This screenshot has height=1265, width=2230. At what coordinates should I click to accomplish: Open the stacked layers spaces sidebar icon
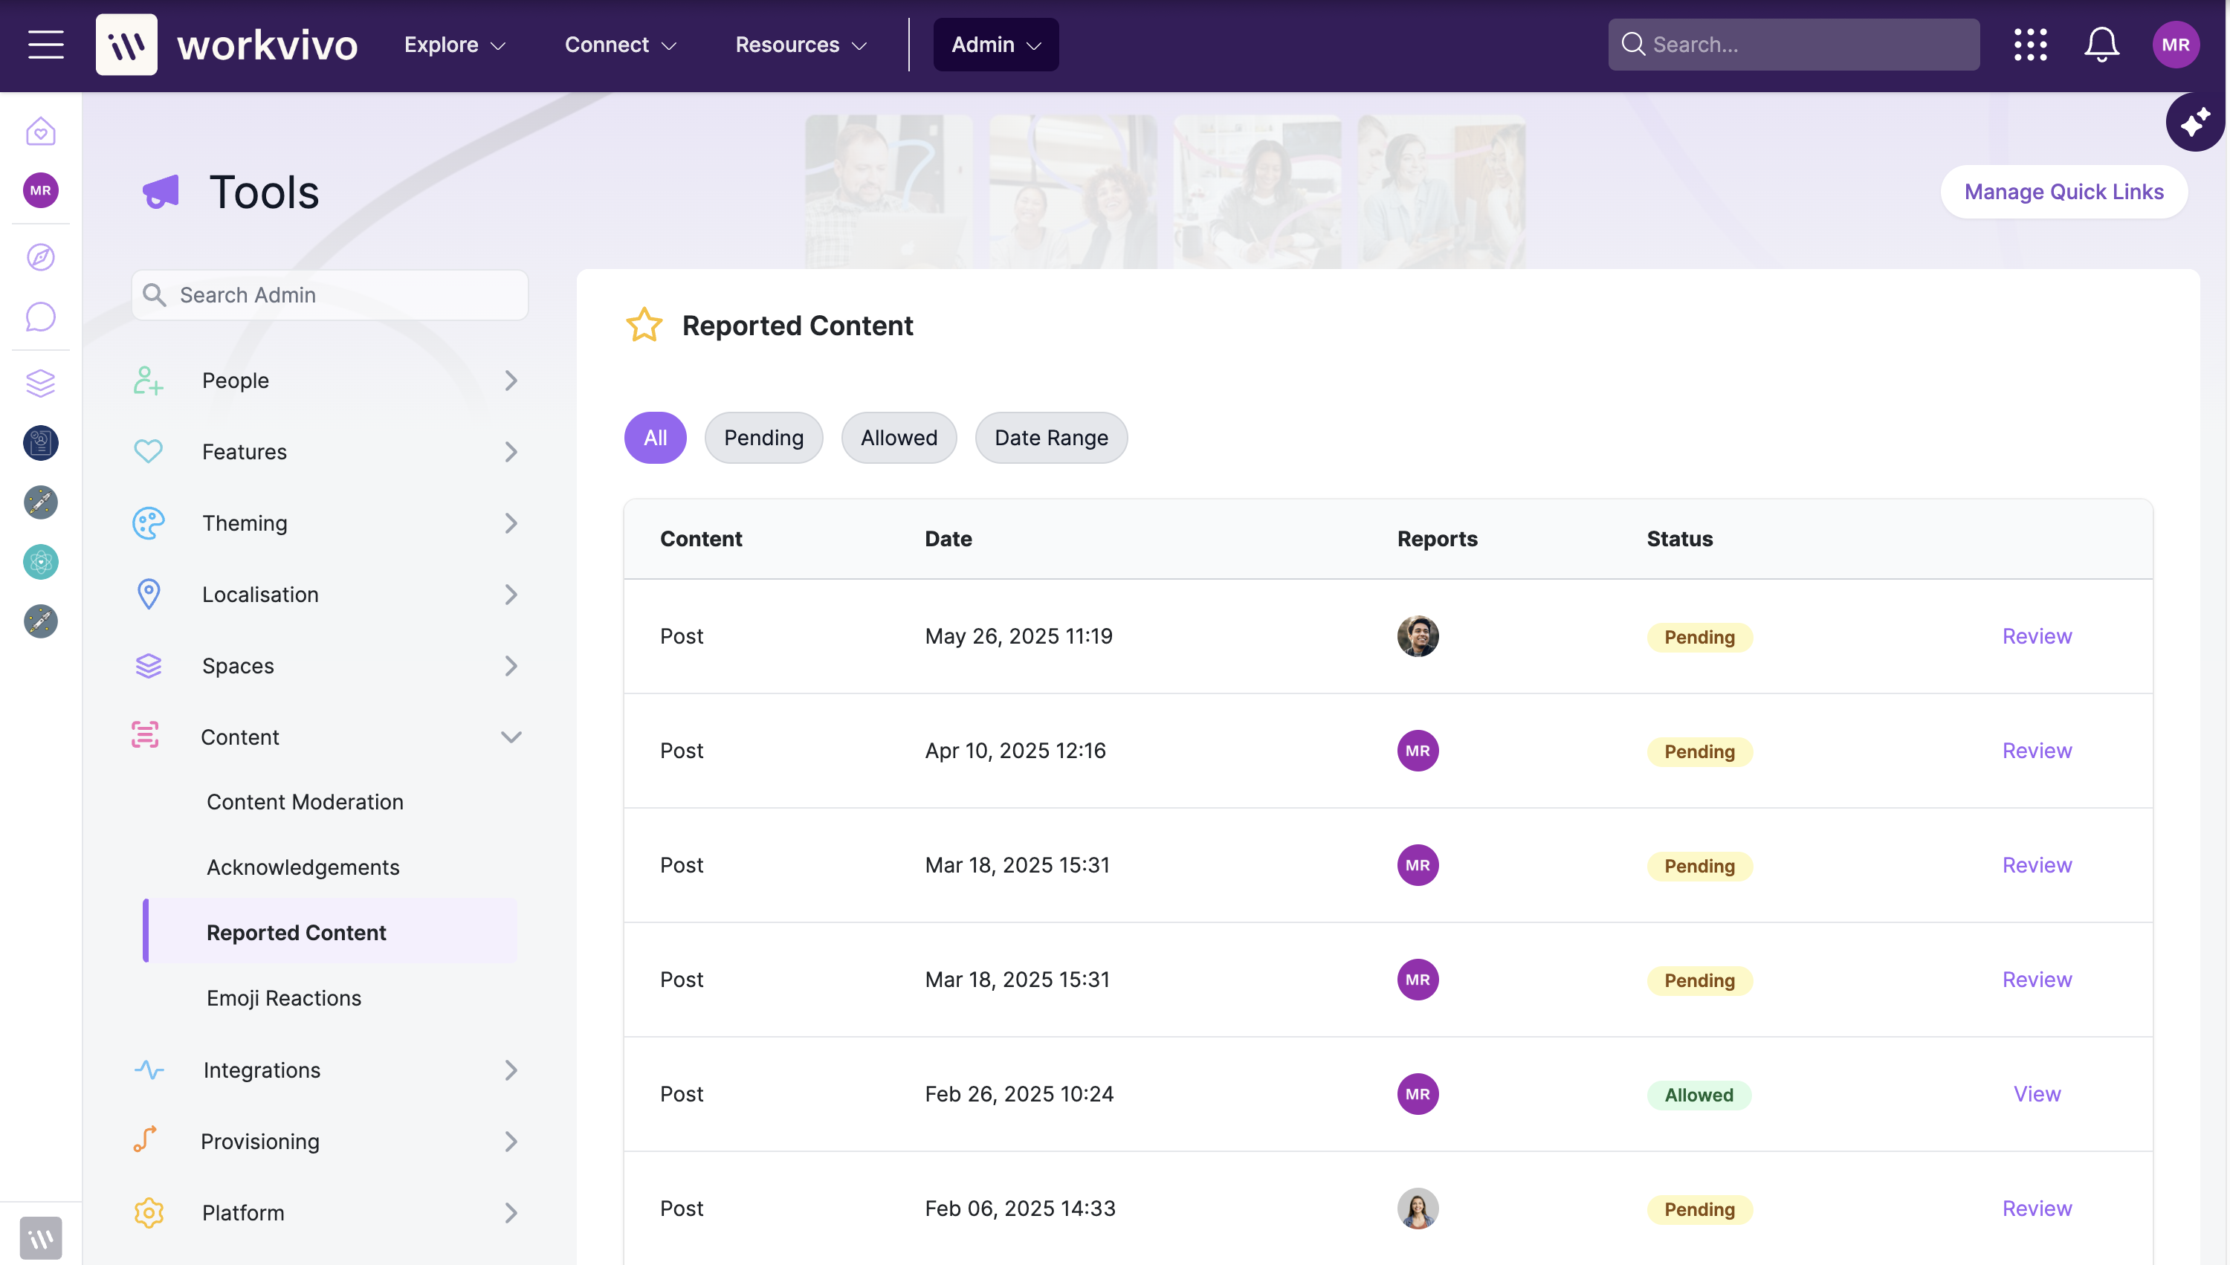(40, 382)
